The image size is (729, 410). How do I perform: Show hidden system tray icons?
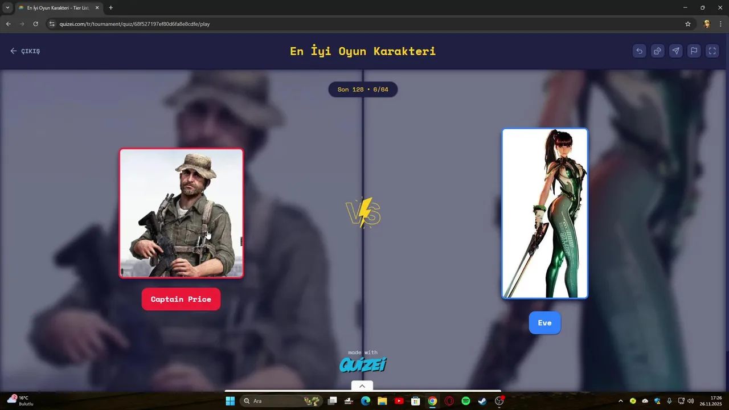[x=621, y=401]
